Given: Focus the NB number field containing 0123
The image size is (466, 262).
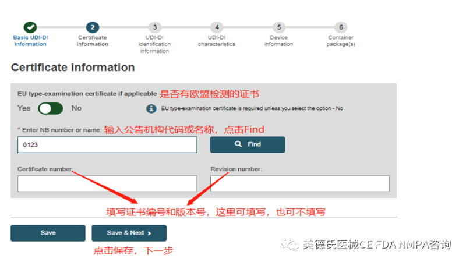Looking at the screenshot, I should pos(107,144).
